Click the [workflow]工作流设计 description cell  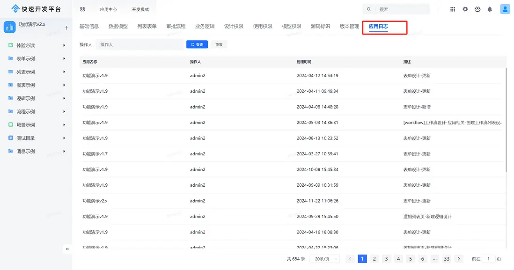453,123
